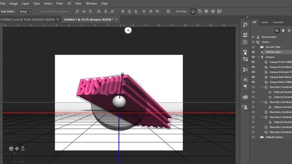Switch to the Layers panel tab
Image resolution: width=292 pixels, height=164 pixels.
point(264,22)
